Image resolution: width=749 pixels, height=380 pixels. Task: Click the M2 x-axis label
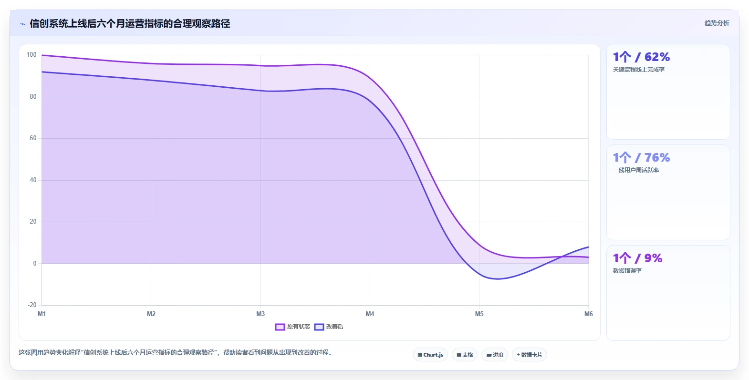click(151, 314)
